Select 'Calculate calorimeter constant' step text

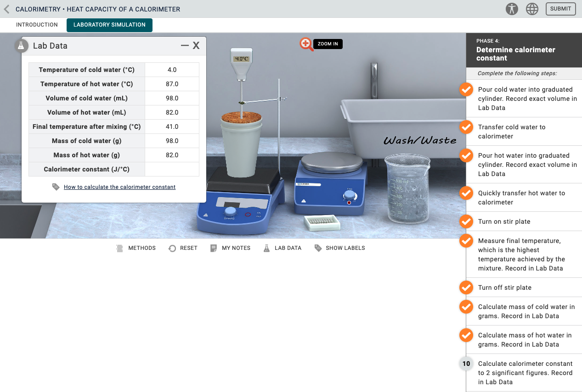click(x=525, y=373)
